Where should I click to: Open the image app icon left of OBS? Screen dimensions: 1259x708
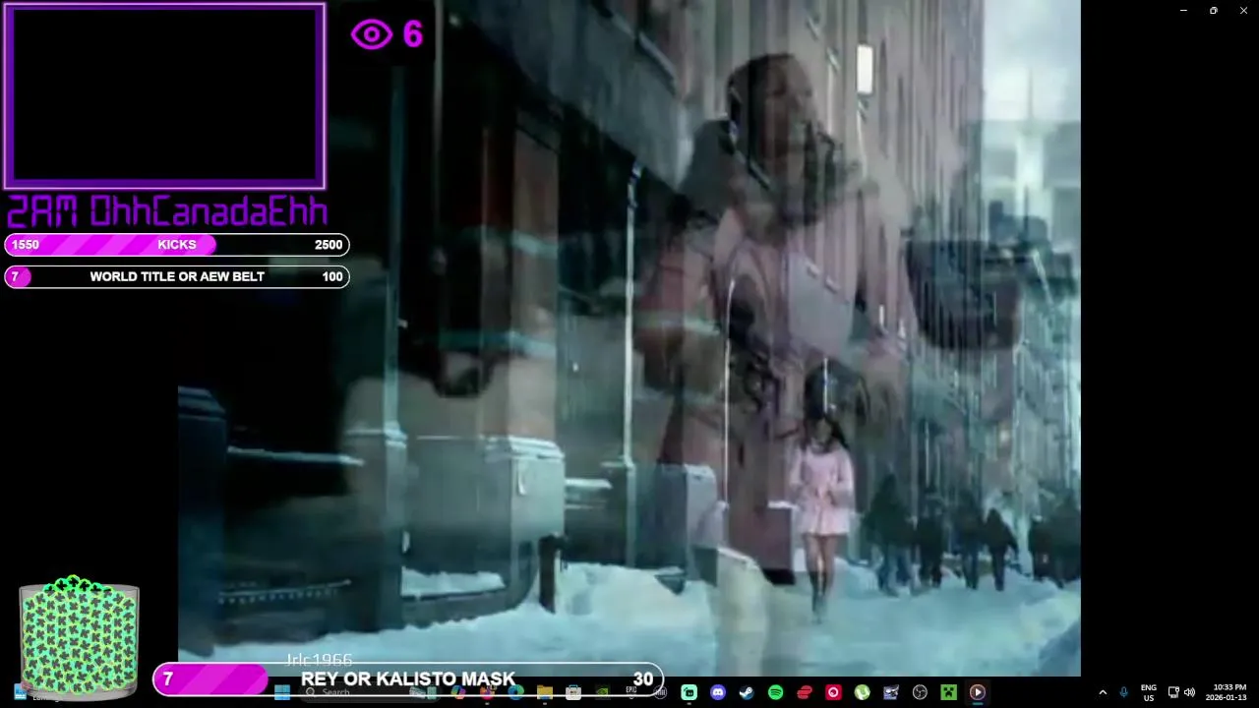click(x=891, y=692)
